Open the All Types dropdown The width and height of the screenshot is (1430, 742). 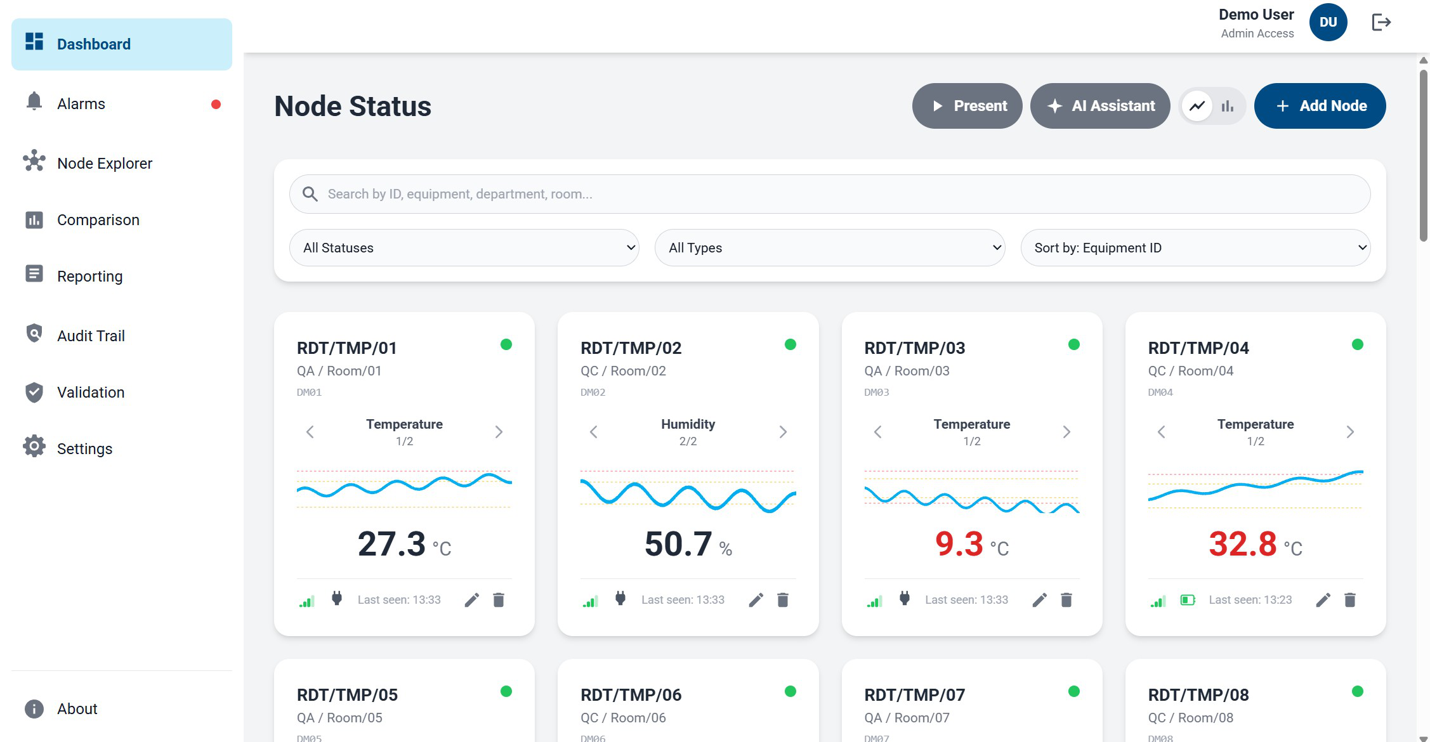[x=829, y=248]
